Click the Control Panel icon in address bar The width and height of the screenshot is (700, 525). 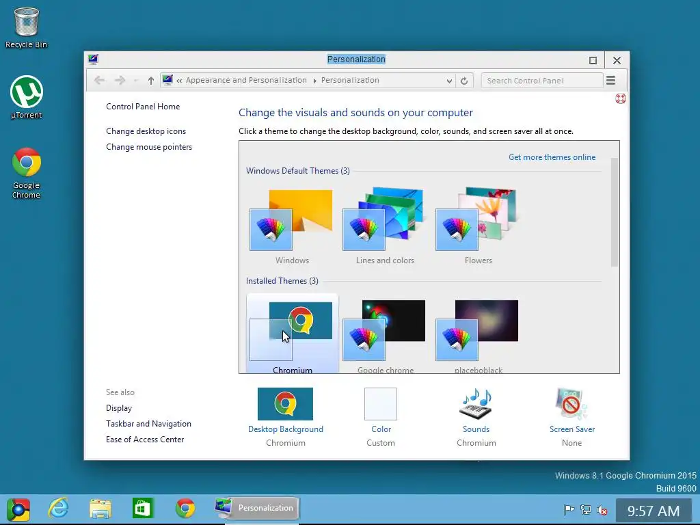168,81
